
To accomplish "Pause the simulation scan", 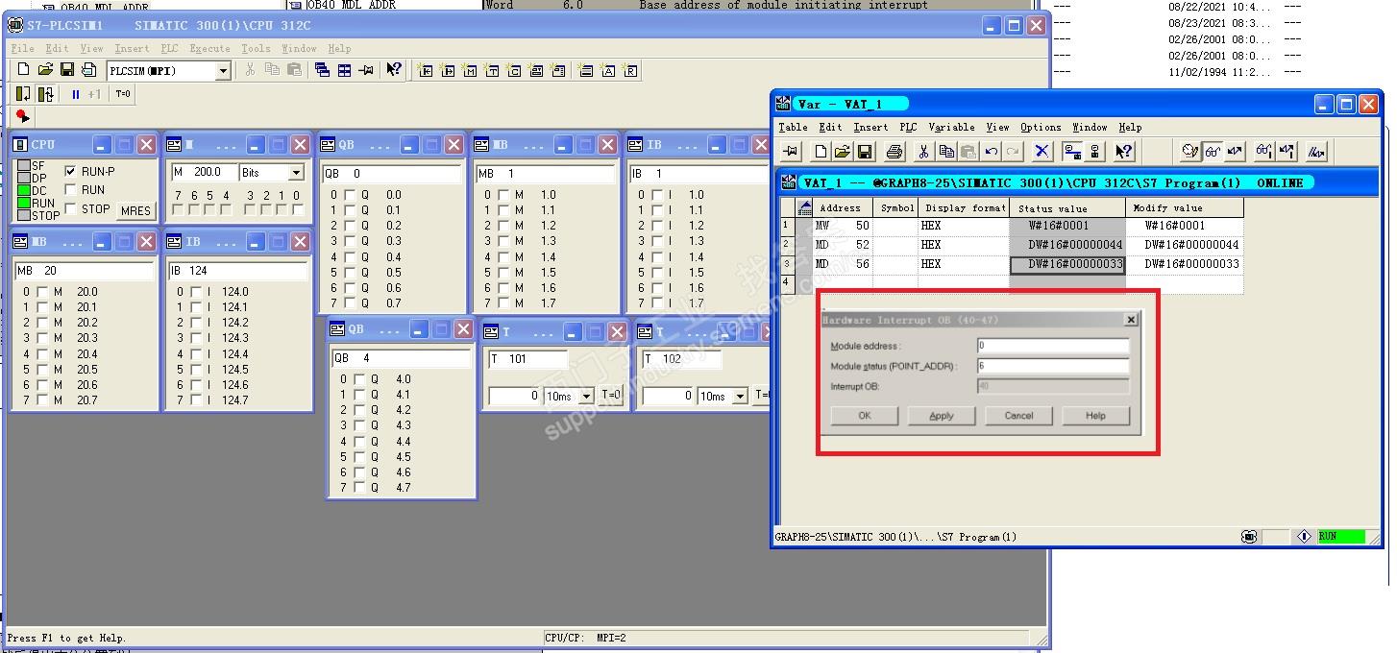I will 75,94.
